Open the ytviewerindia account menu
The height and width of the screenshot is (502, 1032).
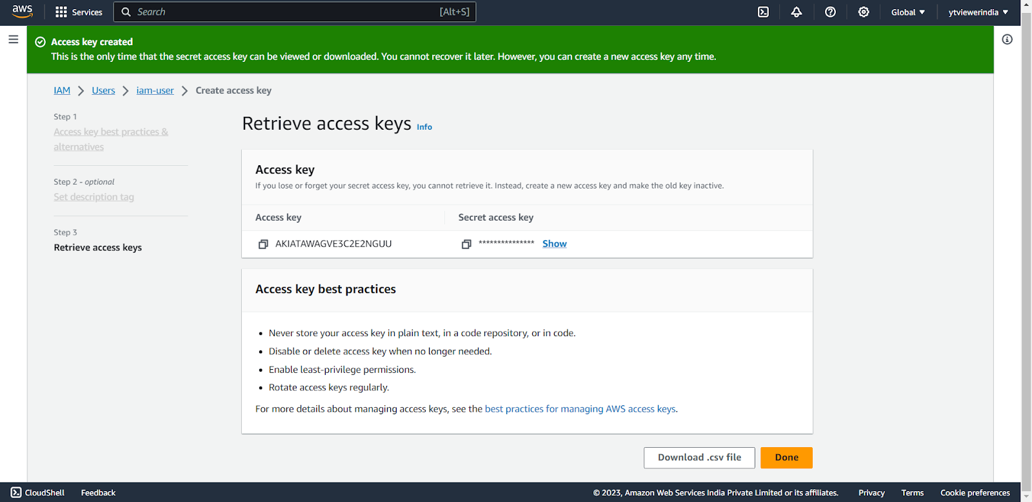978,12
